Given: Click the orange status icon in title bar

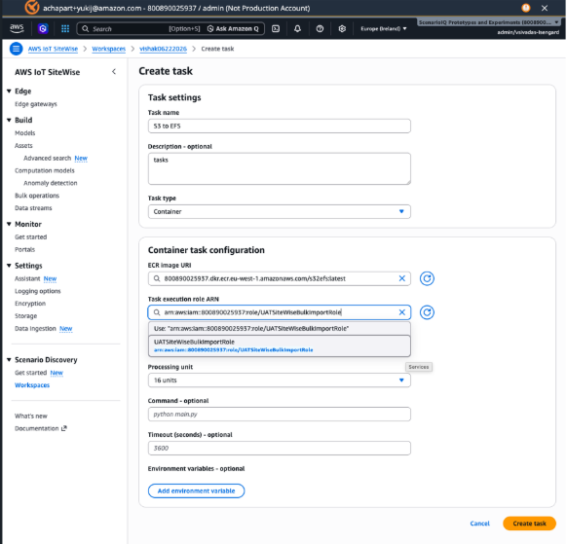Looking at the screenshot, I should [526, 8].
